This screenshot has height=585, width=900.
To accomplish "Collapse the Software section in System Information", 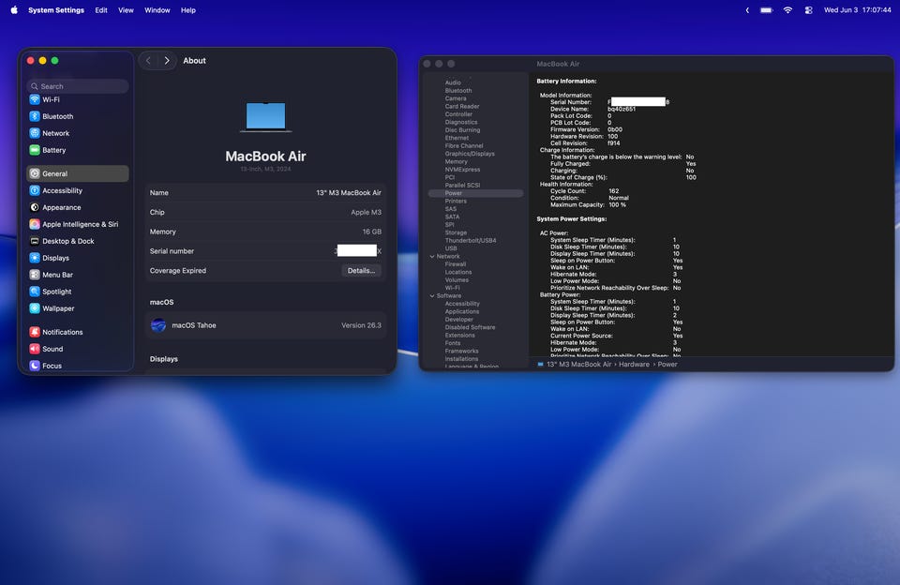I will [x=432, y=295].
